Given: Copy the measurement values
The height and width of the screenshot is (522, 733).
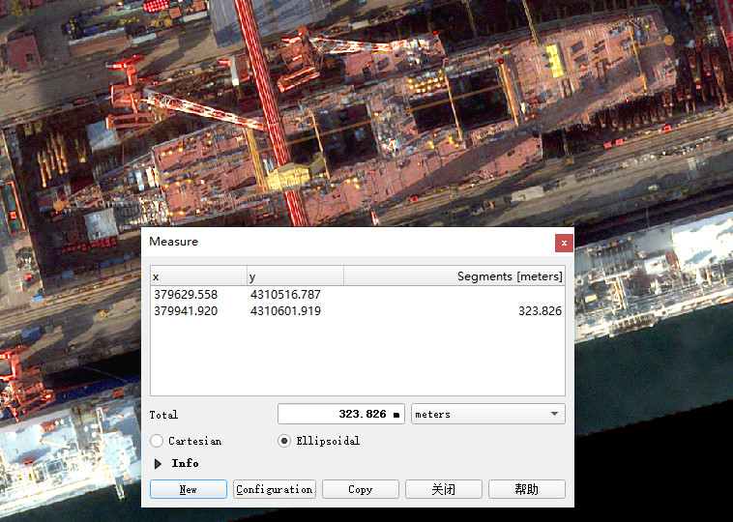Looking at the screenshot, I should pos(361,489).
